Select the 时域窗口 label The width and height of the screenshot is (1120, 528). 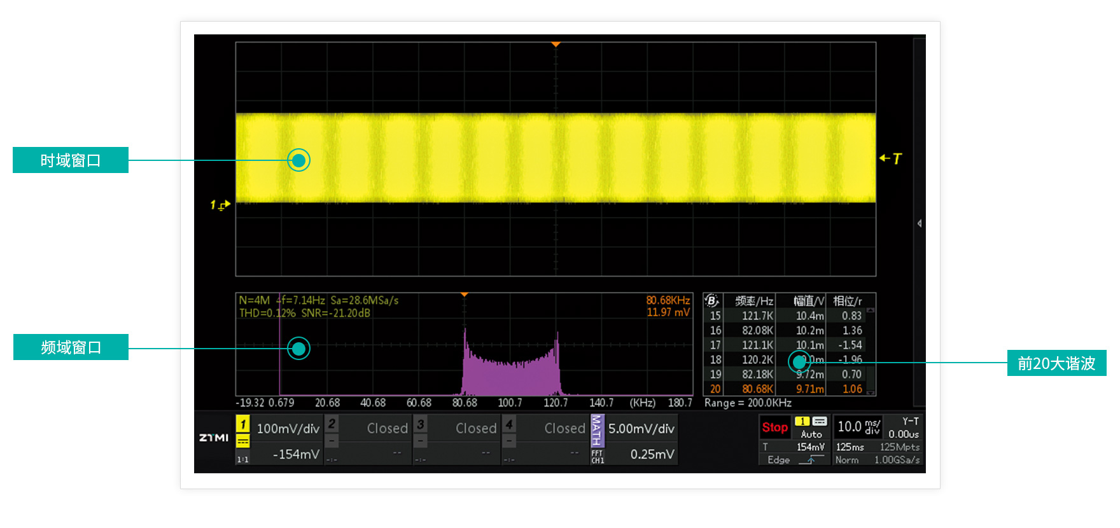(71, 160)
